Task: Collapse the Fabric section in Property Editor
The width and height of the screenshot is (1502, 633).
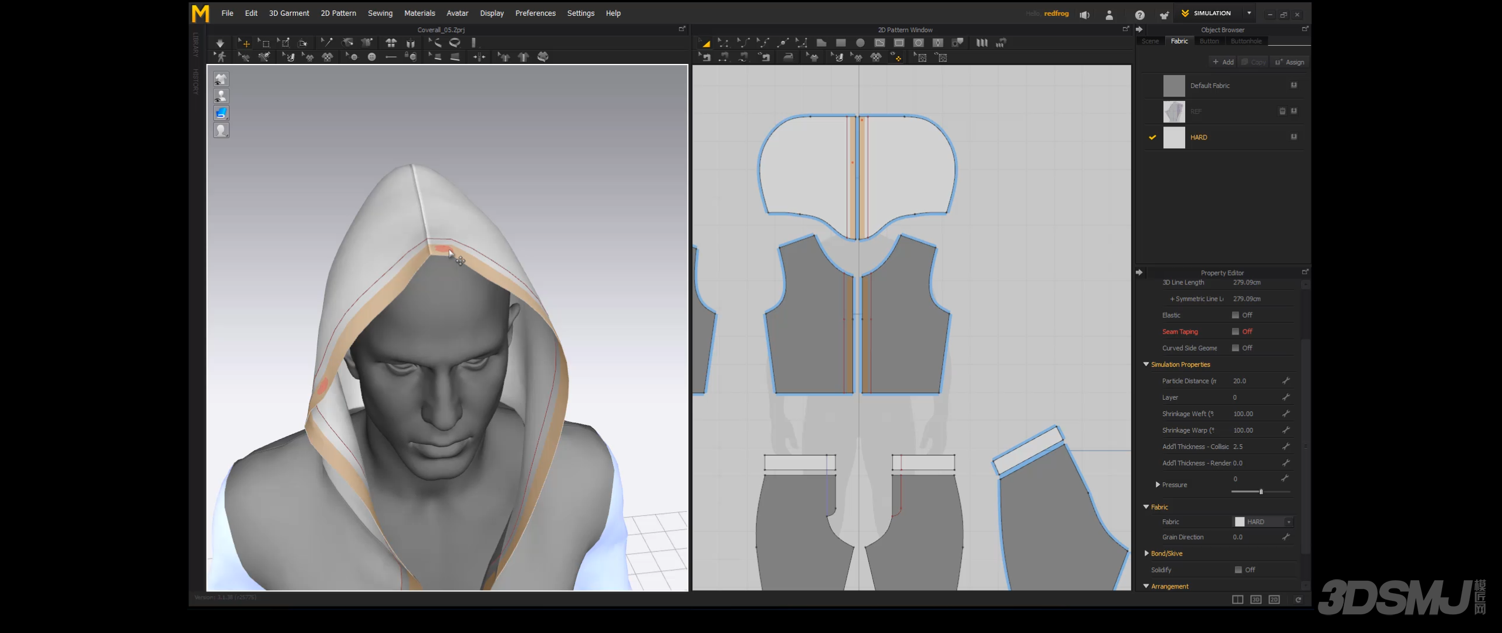Action: (x=1146, y=507)
